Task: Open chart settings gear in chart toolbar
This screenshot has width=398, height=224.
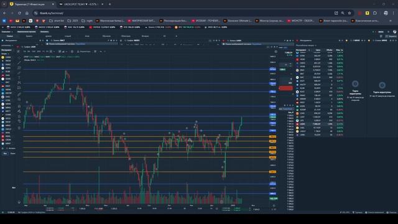Action: pos(72,52)
